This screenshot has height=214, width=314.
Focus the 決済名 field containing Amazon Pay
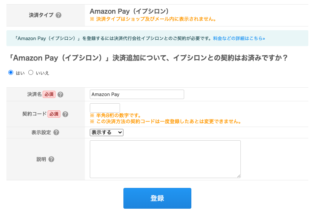[x=137, y=94]
